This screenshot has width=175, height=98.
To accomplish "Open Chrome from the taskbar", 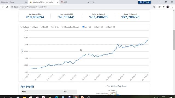I will (x=76, y=97).
